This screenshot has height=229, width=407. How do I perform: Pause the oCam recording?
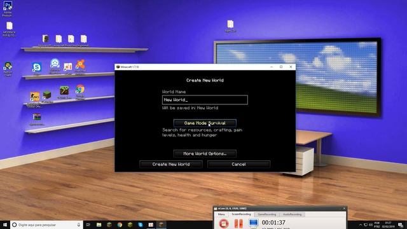238,223
